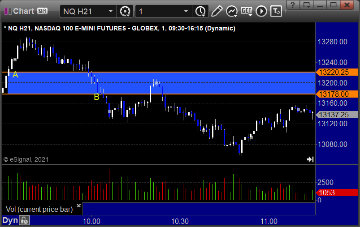Select the 13220.25 orange price marker

337,72
